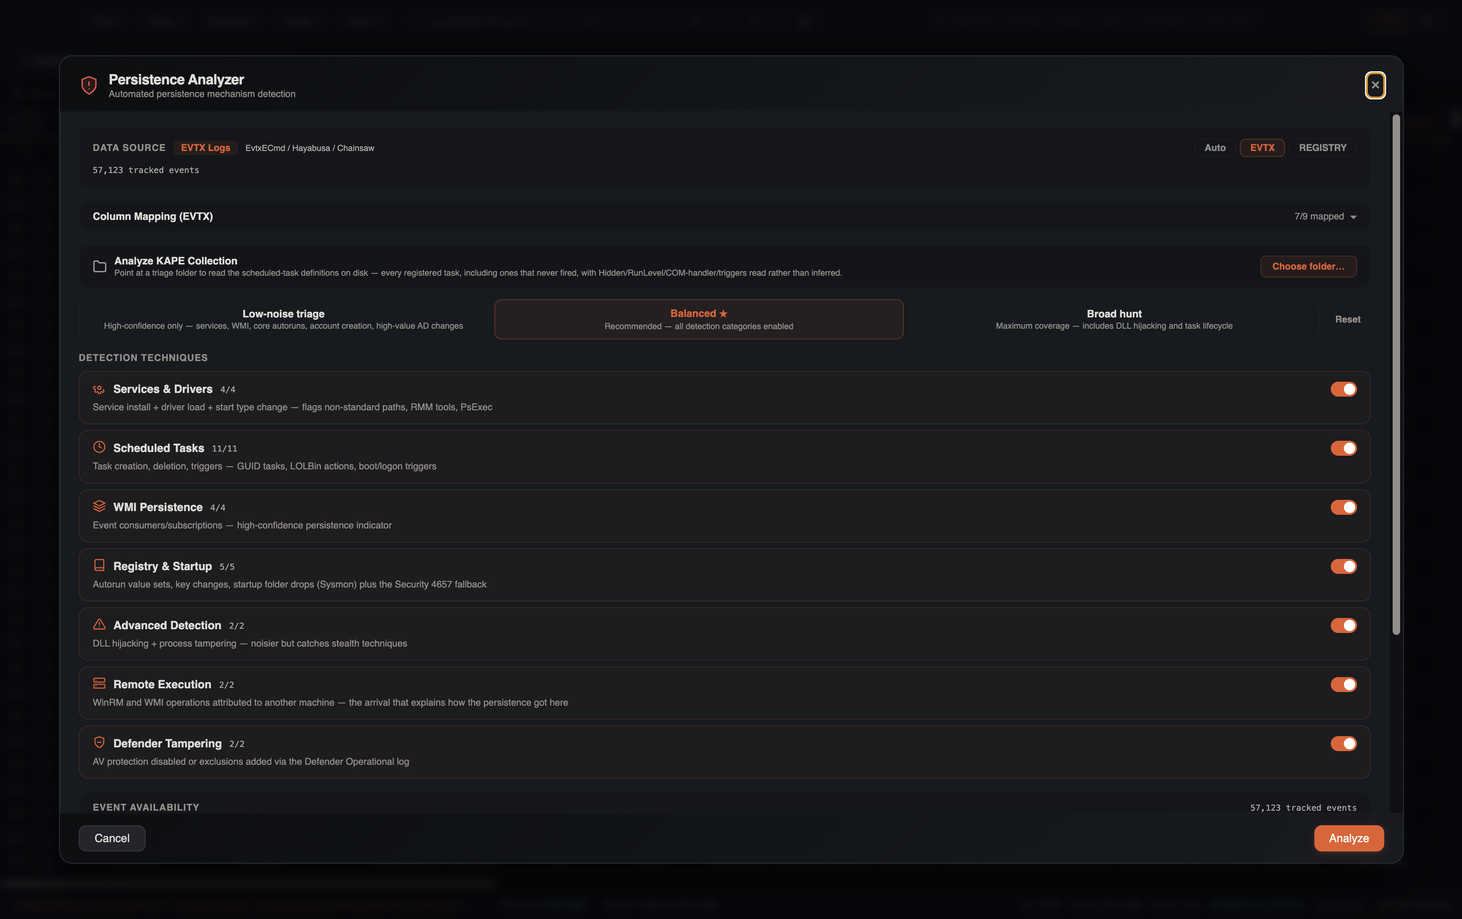
Task: Click 'EvtxECmd / Hayabusa / Chainsaw' text
Action: pyautogui.click(x=310, y=148)
